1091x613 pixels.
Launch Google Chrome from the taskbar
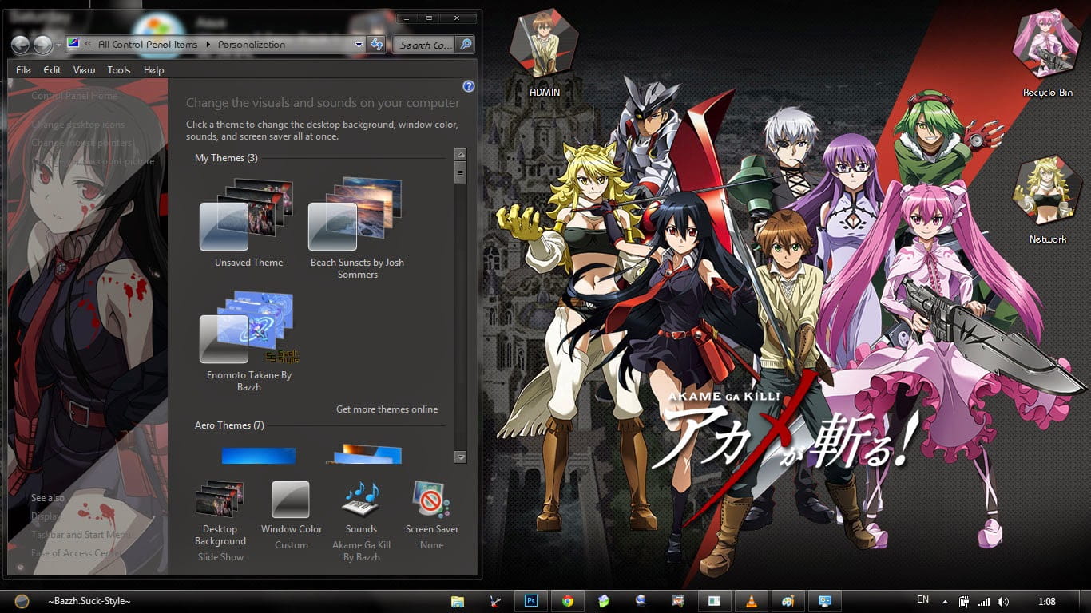tap(567, 601)
